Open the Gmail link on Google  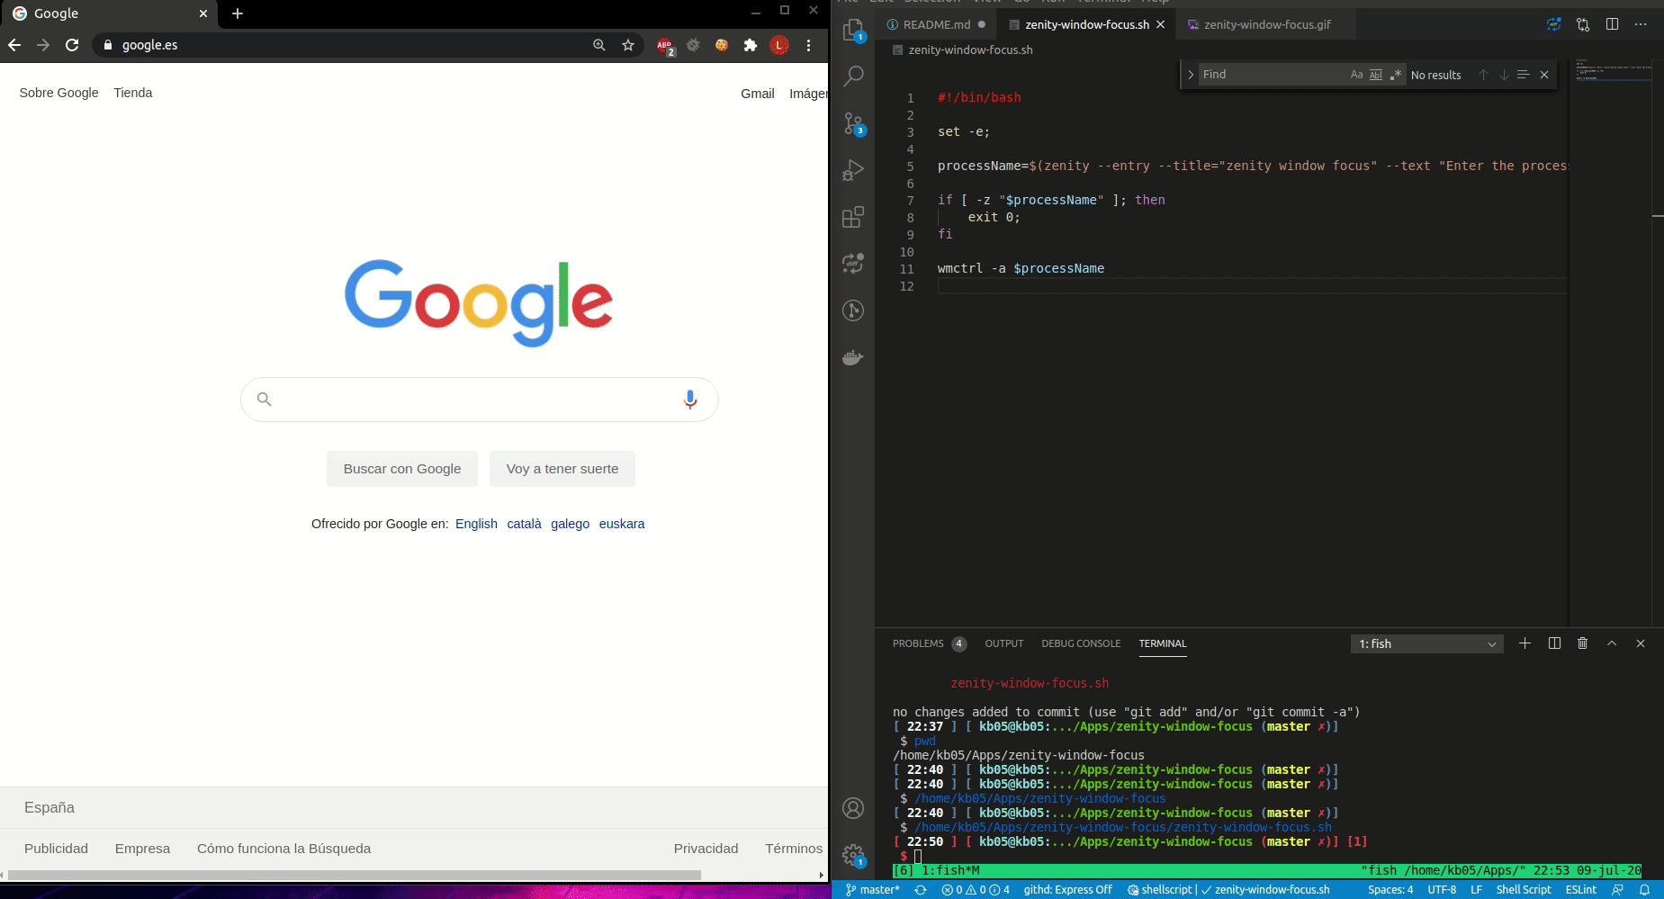(x=758, y=94)
